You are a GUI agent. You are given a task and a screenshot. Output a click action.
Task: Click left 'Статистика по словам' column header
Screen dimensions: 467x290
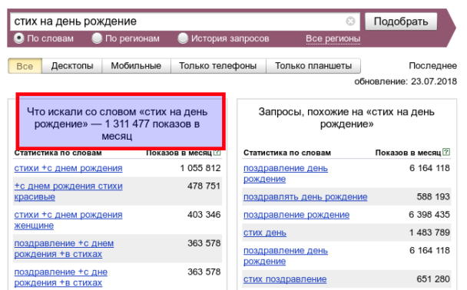tap(58, 153)
